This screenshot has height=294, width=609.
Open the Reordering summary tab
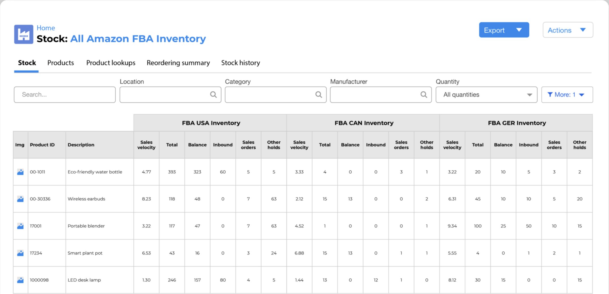click(178, 63)
